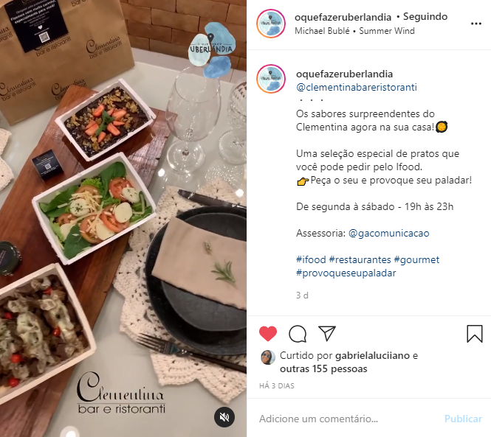Share post via paper plane icon
Viewport: 491px width, 437px height.
click(327, 333)
